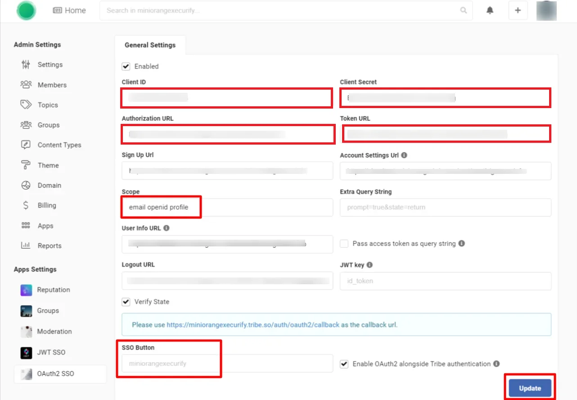Click the JWT key info icon
This screenshot has height=400, width=577.
[x=369, y=265]
